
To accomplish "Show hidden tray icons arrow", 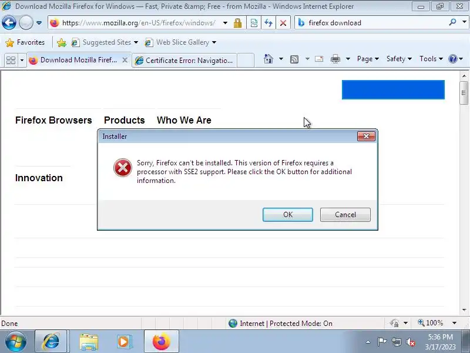I will coord(368,342).
